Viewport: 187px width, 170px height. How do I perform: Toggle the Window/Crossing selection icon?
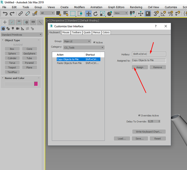click(x=80, y=13)
